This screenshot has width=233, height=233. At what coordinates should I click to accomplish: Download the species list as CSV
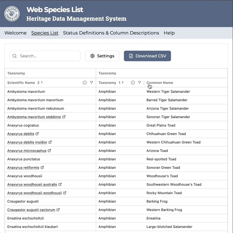[147, 56]
